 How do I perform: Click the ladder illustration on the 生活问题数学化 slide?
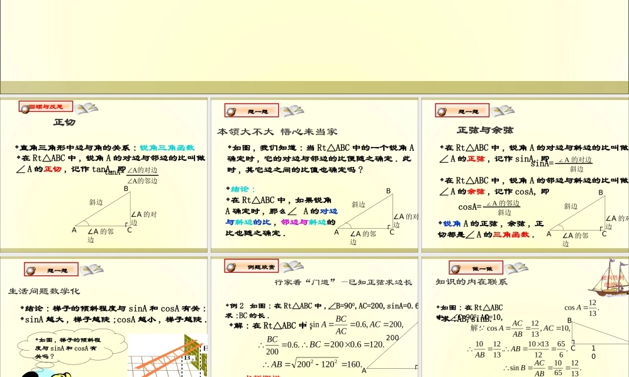(168, 356)
